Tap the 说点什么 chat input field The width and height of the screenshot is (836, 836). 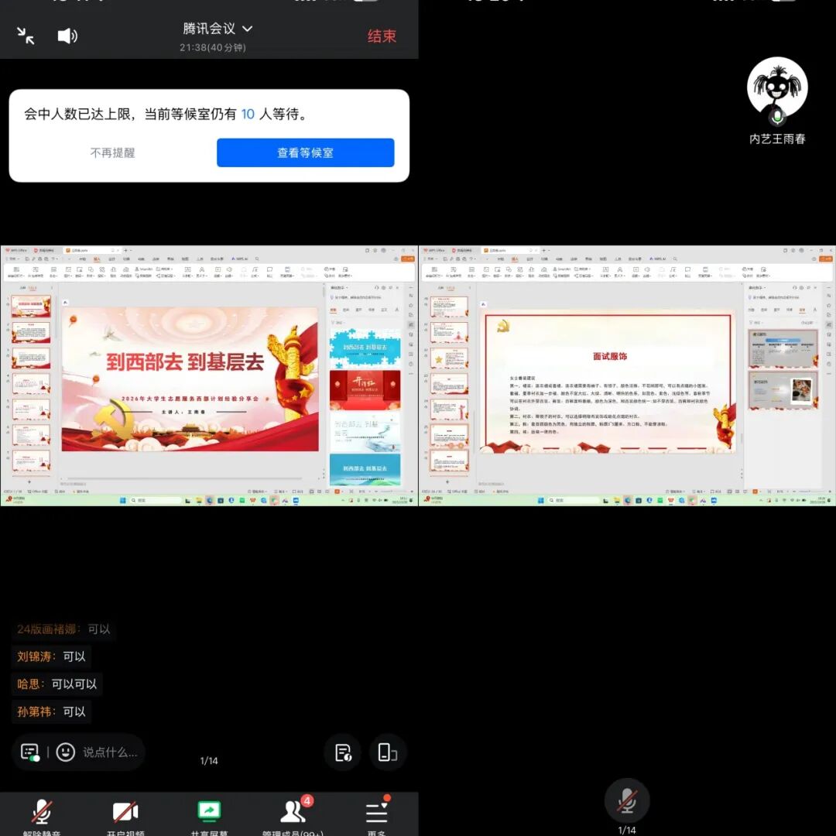110,752
